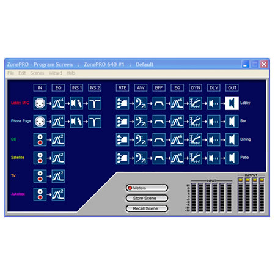
Task: Open the CD RCA input module
Action: click(x=40, y=139)
